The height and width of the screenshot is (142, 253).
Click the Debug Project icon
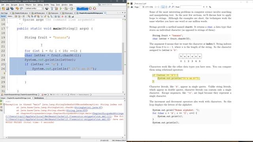coord(66,8)
